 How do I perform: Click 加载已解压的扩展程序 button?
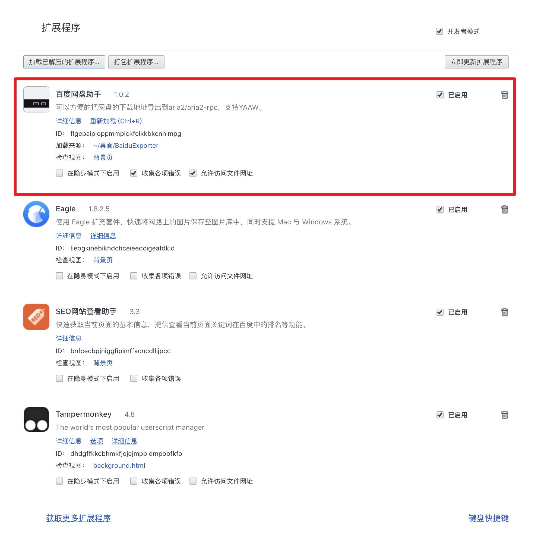(x=64, y=62)
